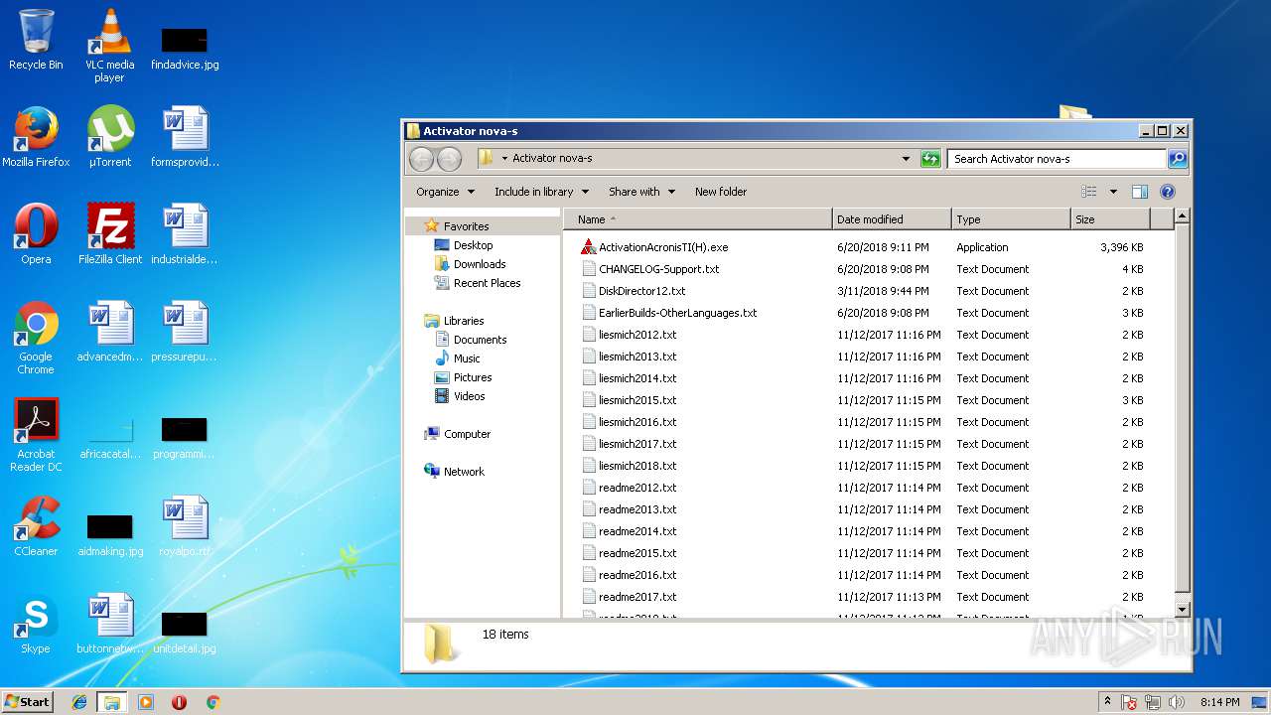
Task: Select Music library in navigation pane
Action: click(467, 358)
